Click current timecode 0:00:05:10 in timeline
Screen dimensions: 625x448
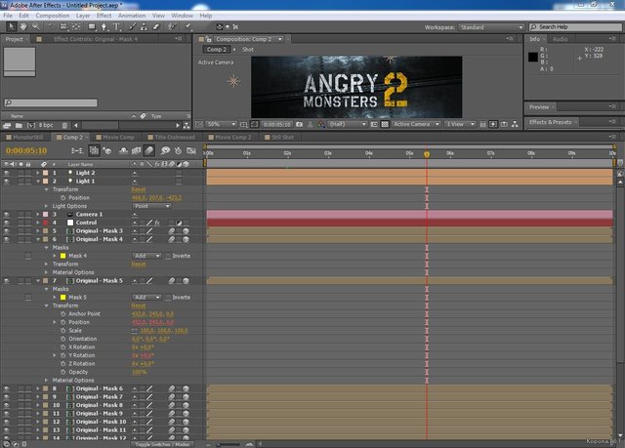[x=26, y=151]
